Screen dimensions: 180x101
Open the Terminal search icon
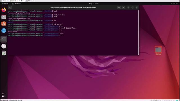point(119,8)
